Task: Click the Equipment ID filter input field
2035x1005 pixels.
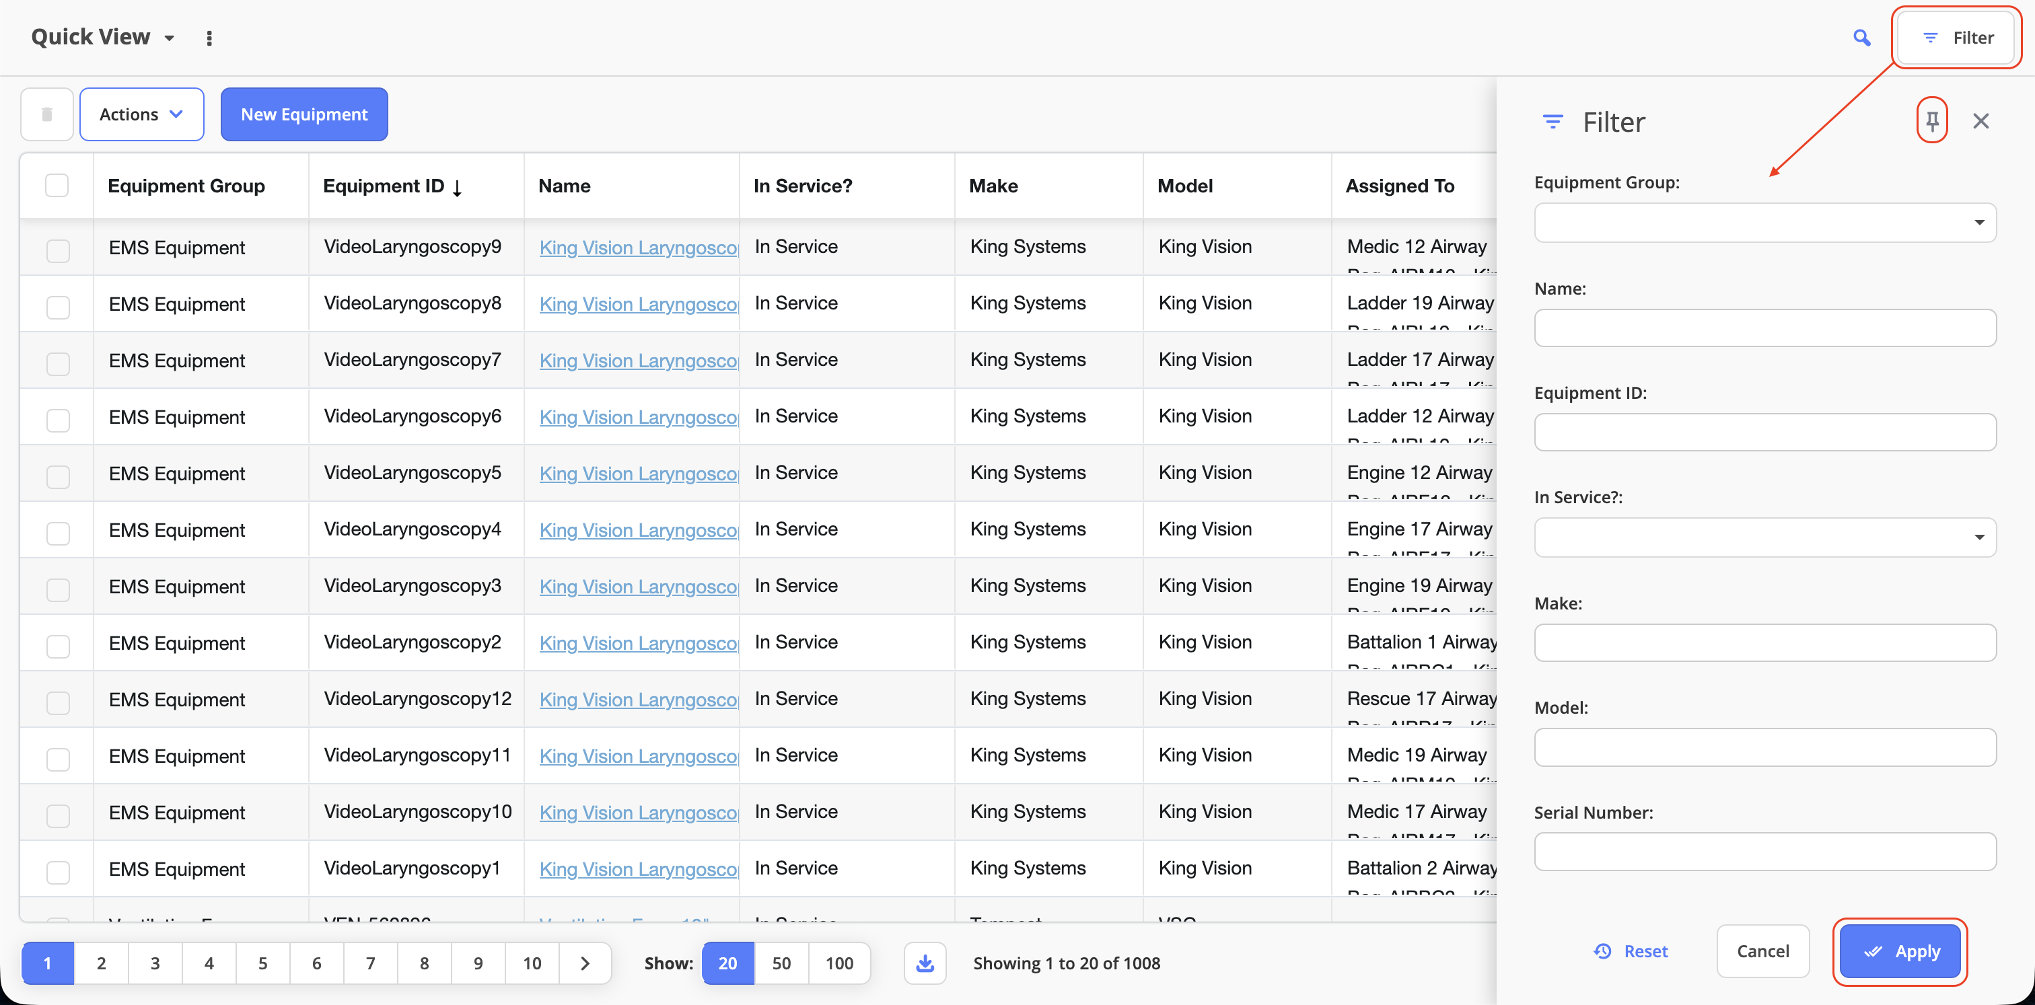Action: 1765,432
